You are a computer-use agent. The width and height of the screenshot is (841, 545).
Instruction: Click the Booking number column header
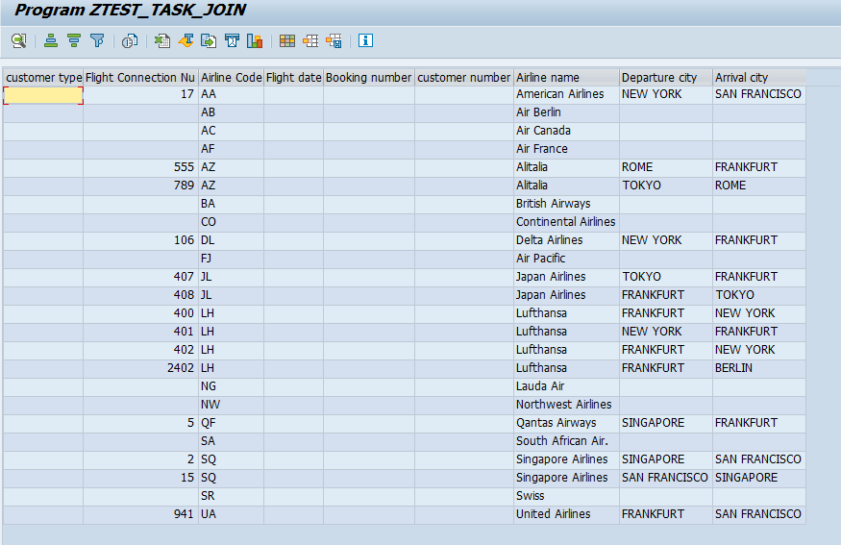click(369, 77)
